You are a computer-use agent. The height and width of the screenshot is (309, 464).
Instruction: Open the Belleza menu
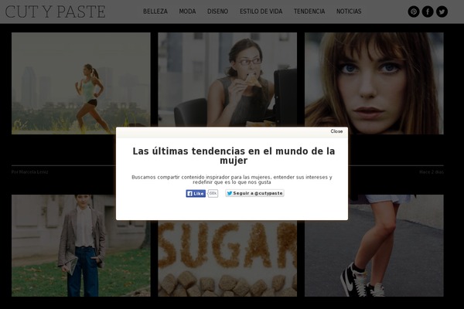tap(155, 12)
